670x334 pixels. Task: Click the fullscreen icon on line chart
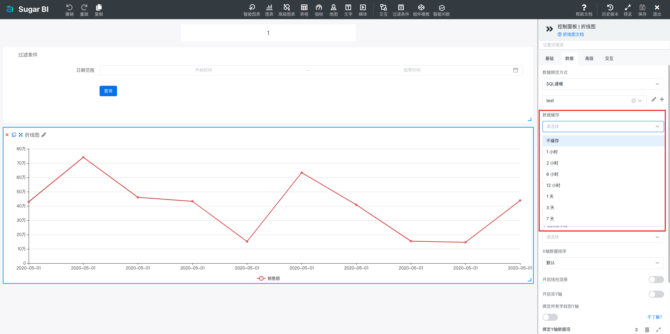click(x=21, y=135)
